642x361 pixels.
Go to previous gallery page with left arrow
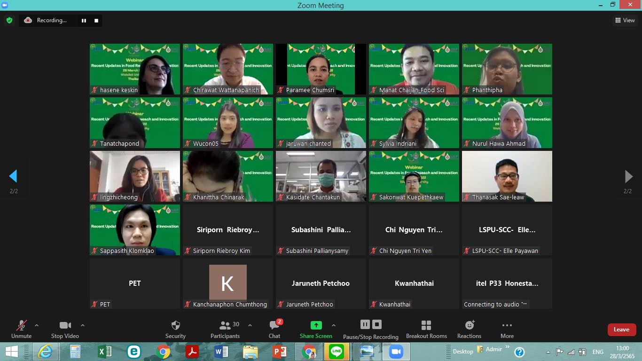[13, 176]
